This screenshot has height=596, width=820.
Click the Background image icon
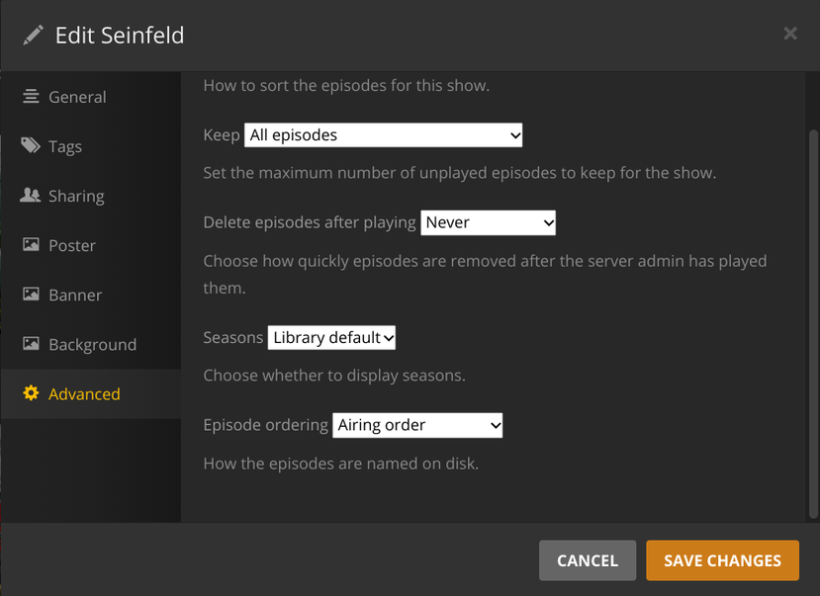click(31, 344)
